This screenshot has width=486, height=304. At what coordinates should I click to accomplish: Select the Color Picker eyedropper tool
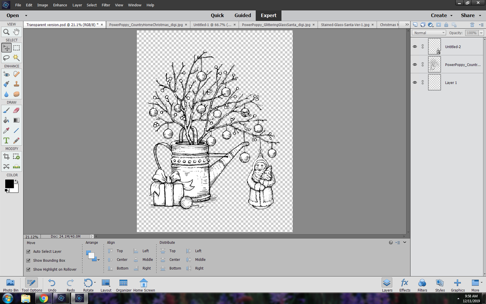pyautogui.click(x=6, y=130)
